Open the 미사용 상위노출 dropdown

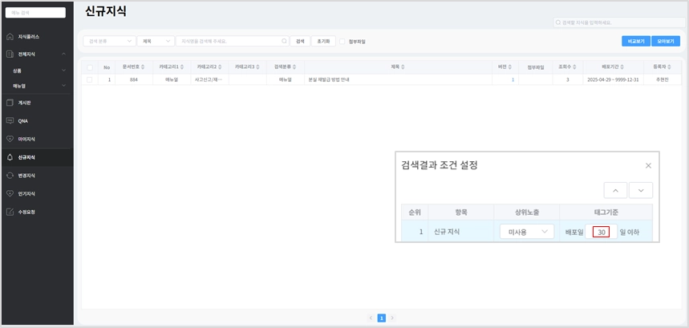pos(527,232)
